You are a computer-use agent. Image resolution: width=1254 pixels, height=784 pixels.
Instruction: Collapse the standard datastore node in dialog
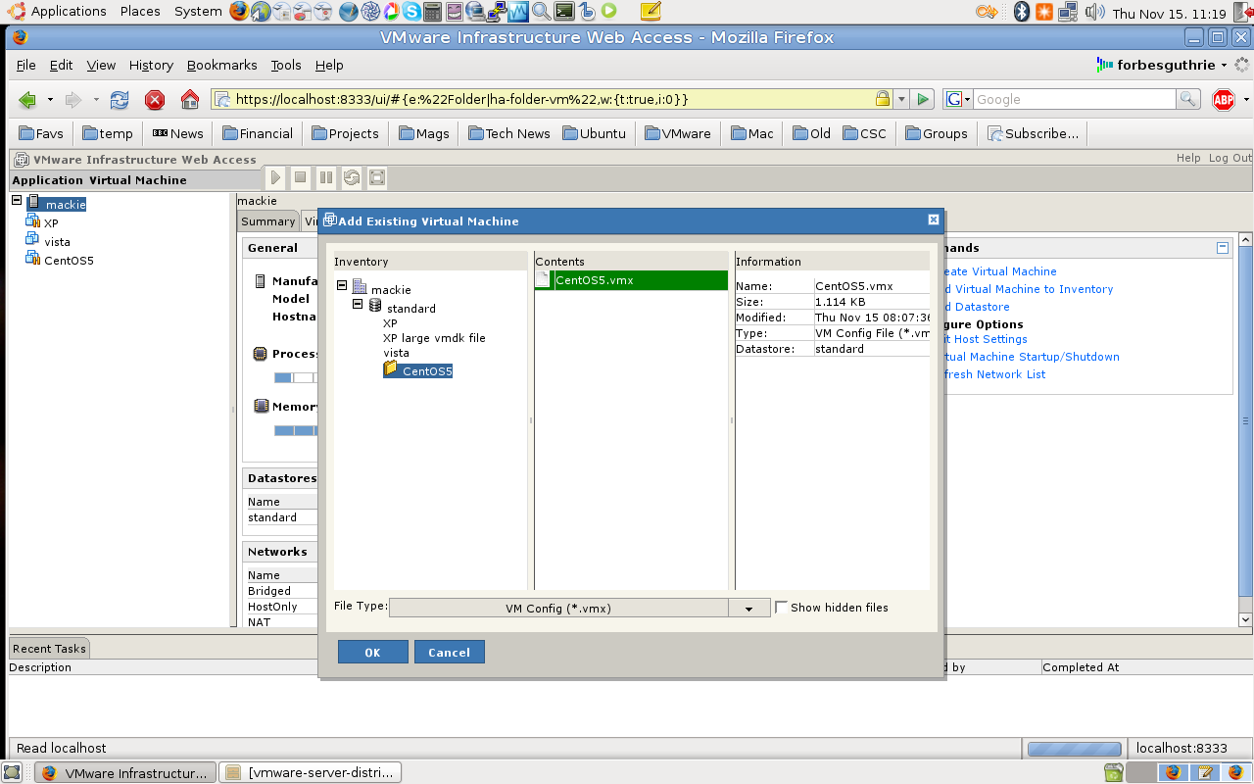pyautogui.click(x=358, y=304)
